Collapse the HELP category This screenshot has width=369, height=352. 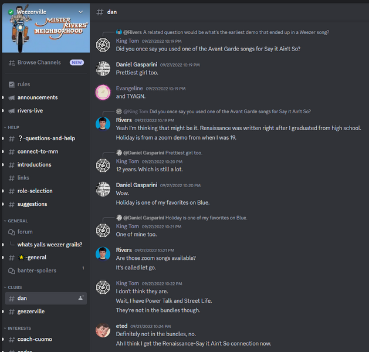pos(12,127)
